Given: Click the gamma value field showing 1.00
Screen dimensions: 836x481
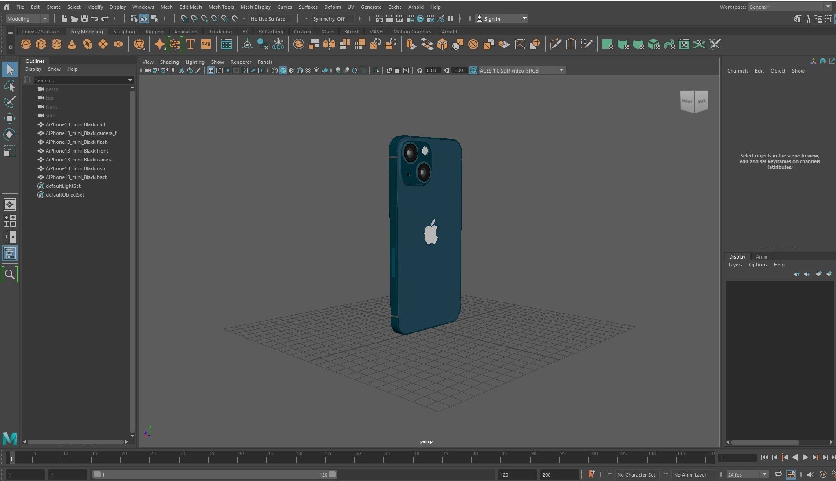Looking at the screenshot, I should 458,70.
